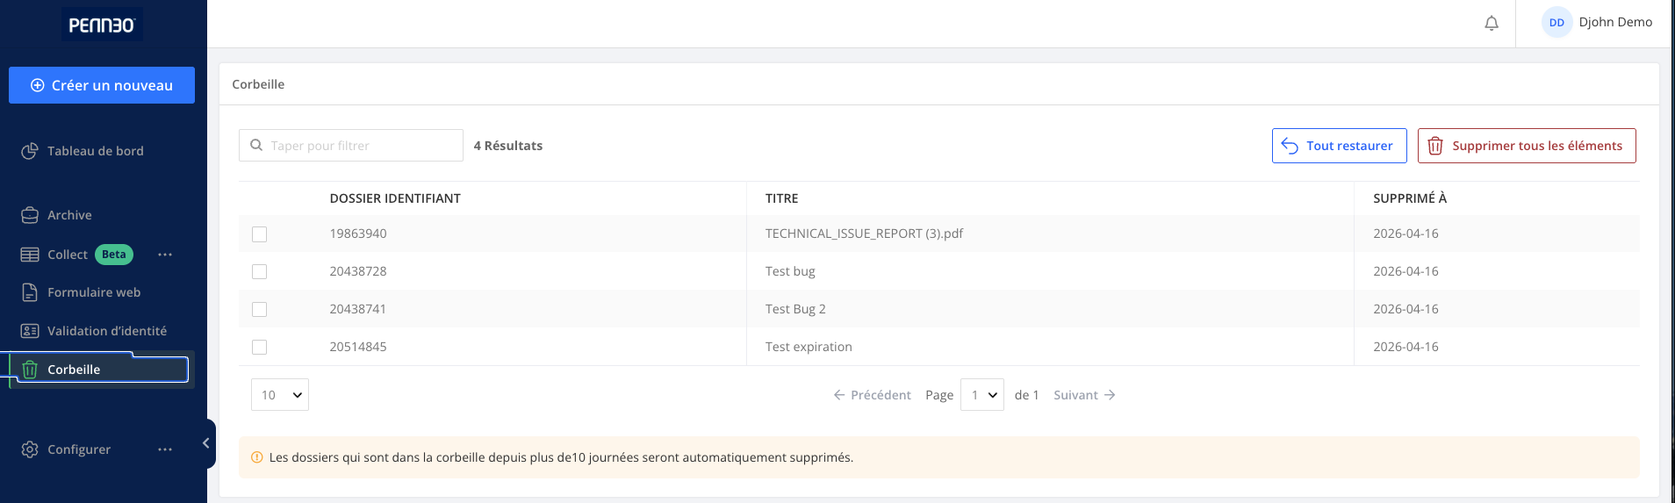Go to the Suivant page

[1085, 395]
